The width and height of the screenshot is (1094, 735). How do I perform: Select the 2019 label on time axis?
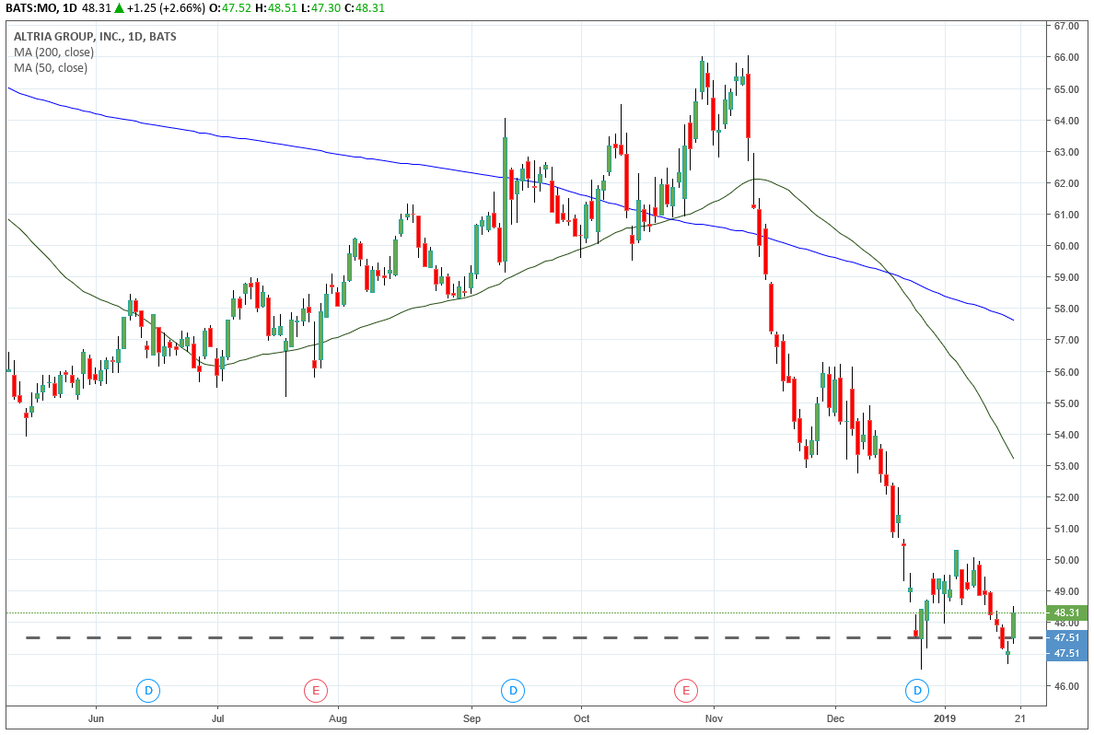pos(945,718)
